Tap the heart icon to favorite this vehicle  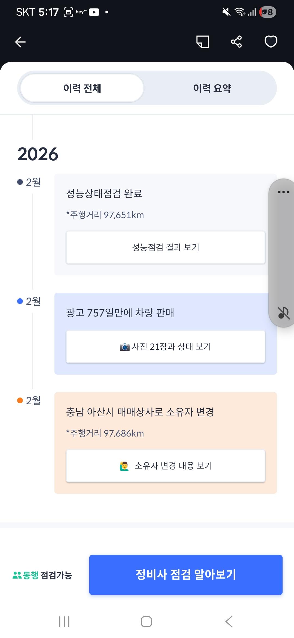pyautogui.click(x=271, y=41)
